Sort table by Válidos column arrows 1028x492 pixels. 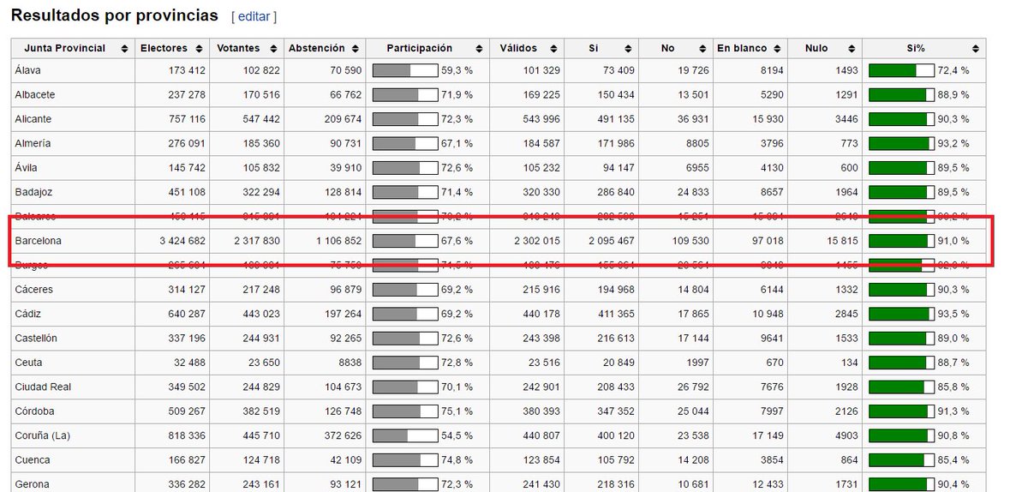click(553, 49)
